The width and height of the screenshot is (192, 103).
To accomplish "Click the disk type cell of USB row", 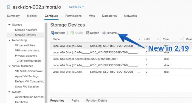I will point(167,59).
